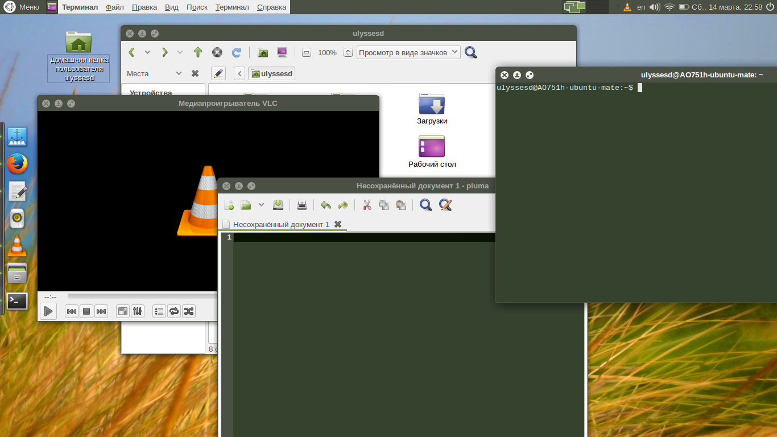
Task: Paste clipboard text in pluma
Action: [x=401, y=205]
